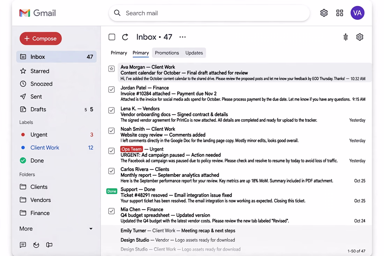Refresh the inbox
The height and width of the screenshot is (256, 384).
tap(125, 37)
